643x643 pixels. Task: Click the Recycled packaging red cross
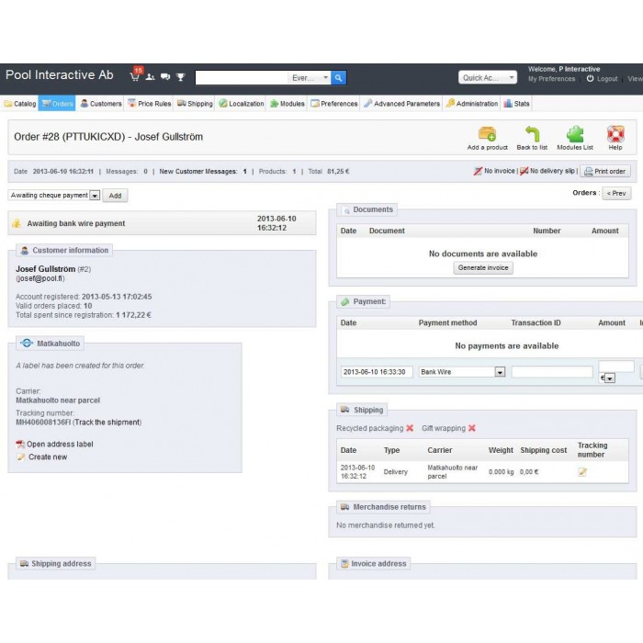410,428
